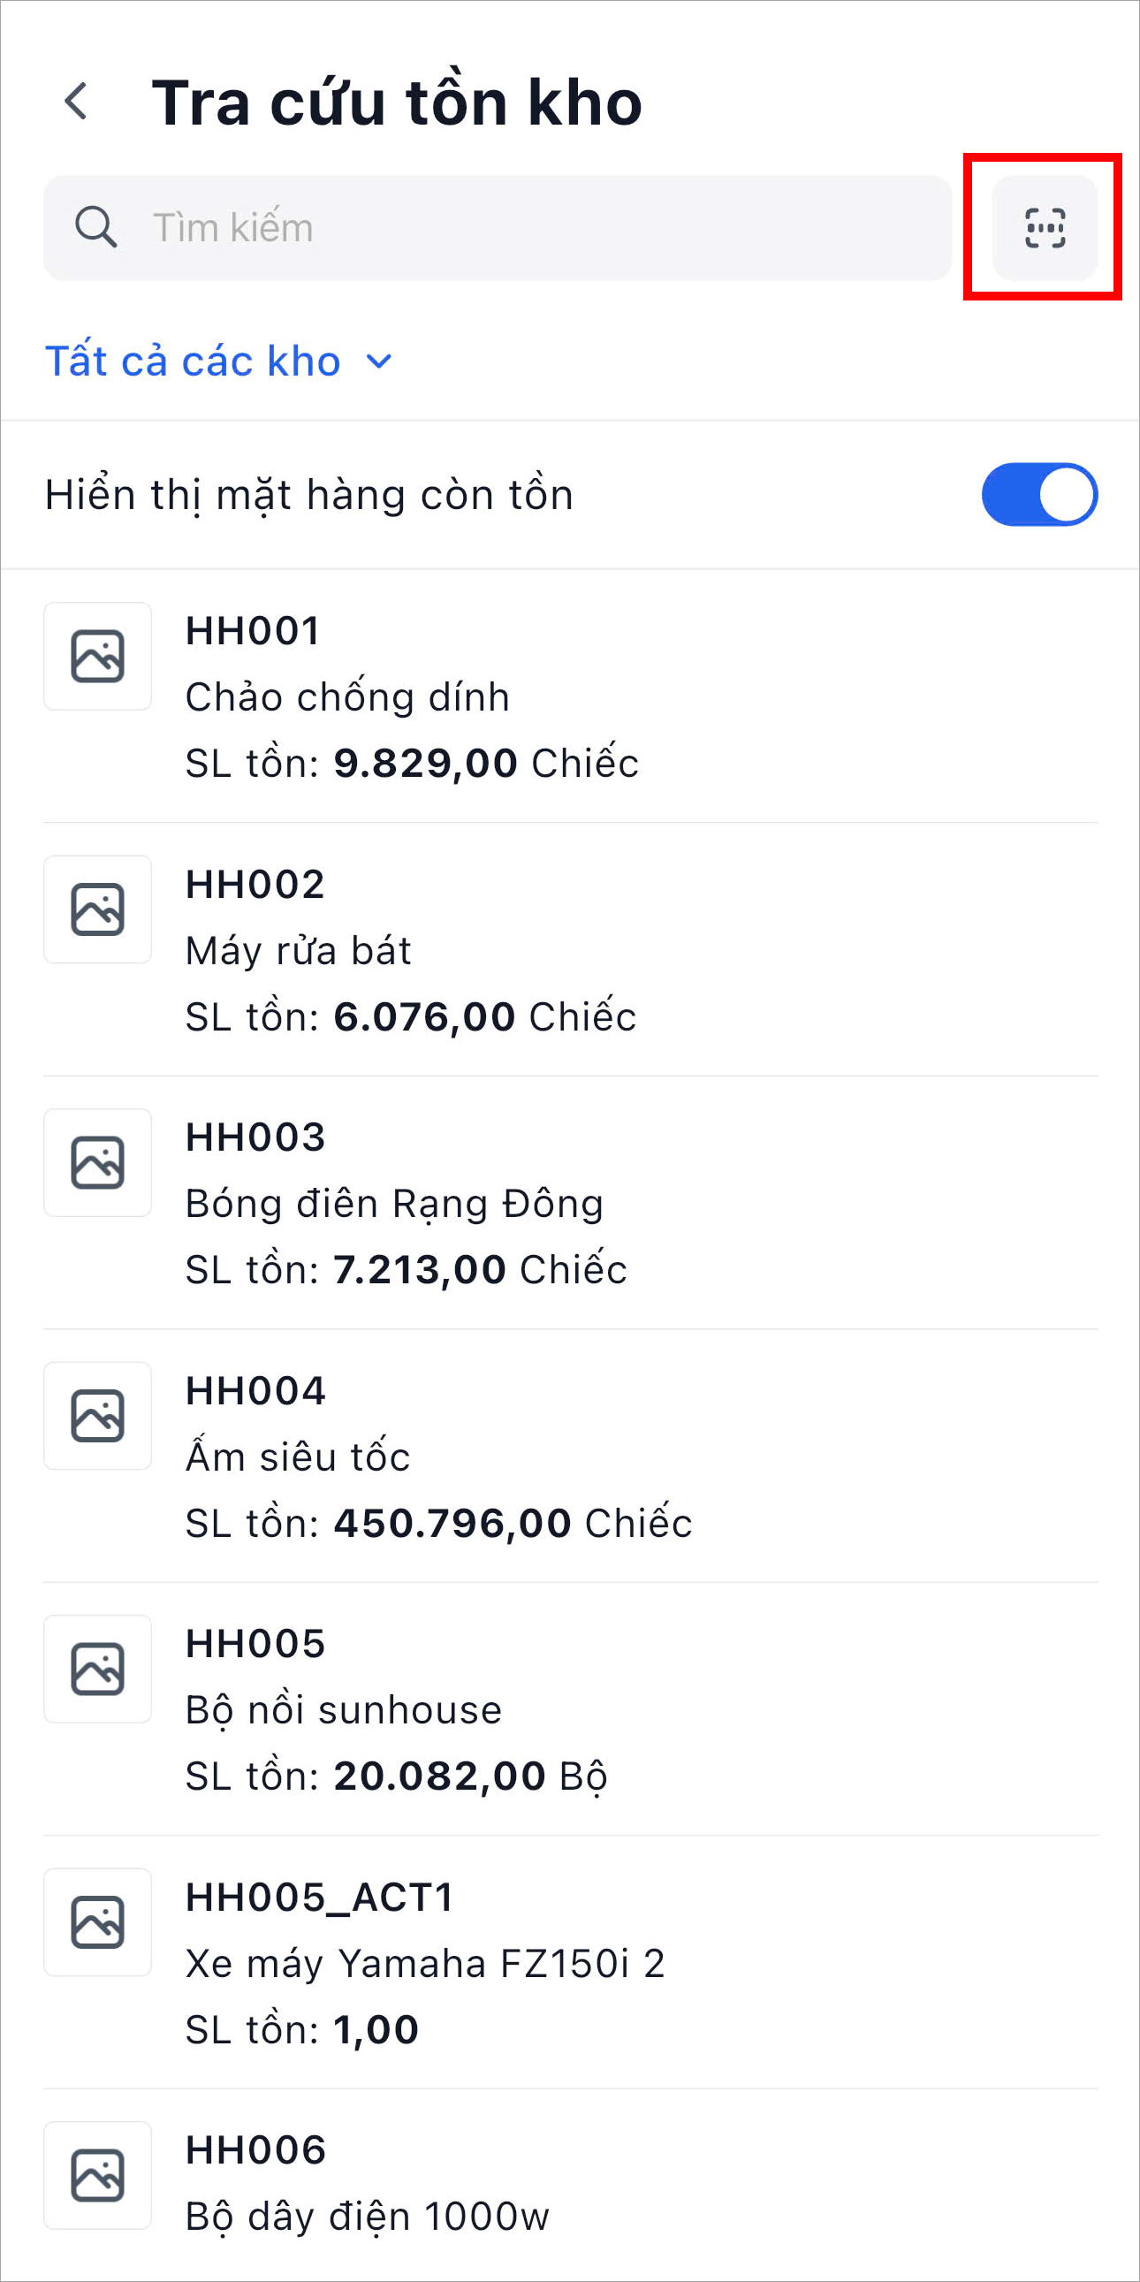The height and width of the screenshot is (2282, 1140).
Task: Tap image placeholder for HH005_ACT1
Action: click(x=97, y=1922)
